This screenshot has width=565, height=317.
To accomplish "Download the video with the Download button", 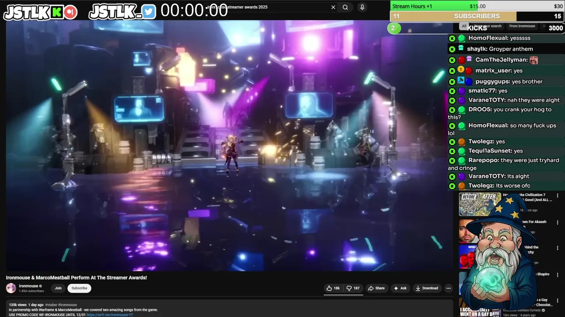I will tap(427, 288).
